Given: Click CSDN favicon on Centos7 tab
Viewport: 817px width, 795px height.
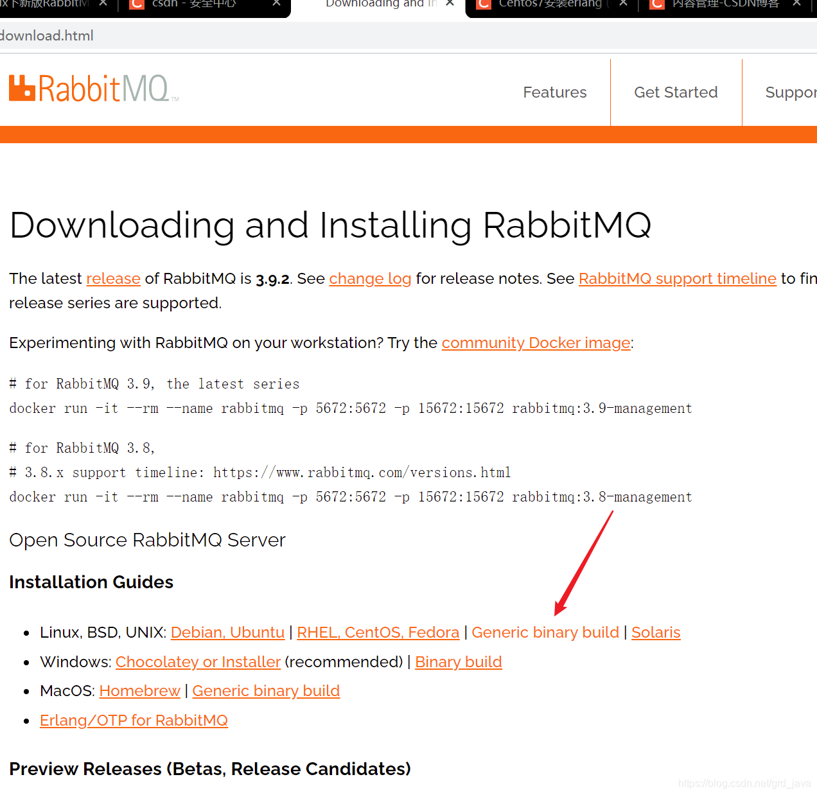Looking at the screenshot, I should (484, 4).
